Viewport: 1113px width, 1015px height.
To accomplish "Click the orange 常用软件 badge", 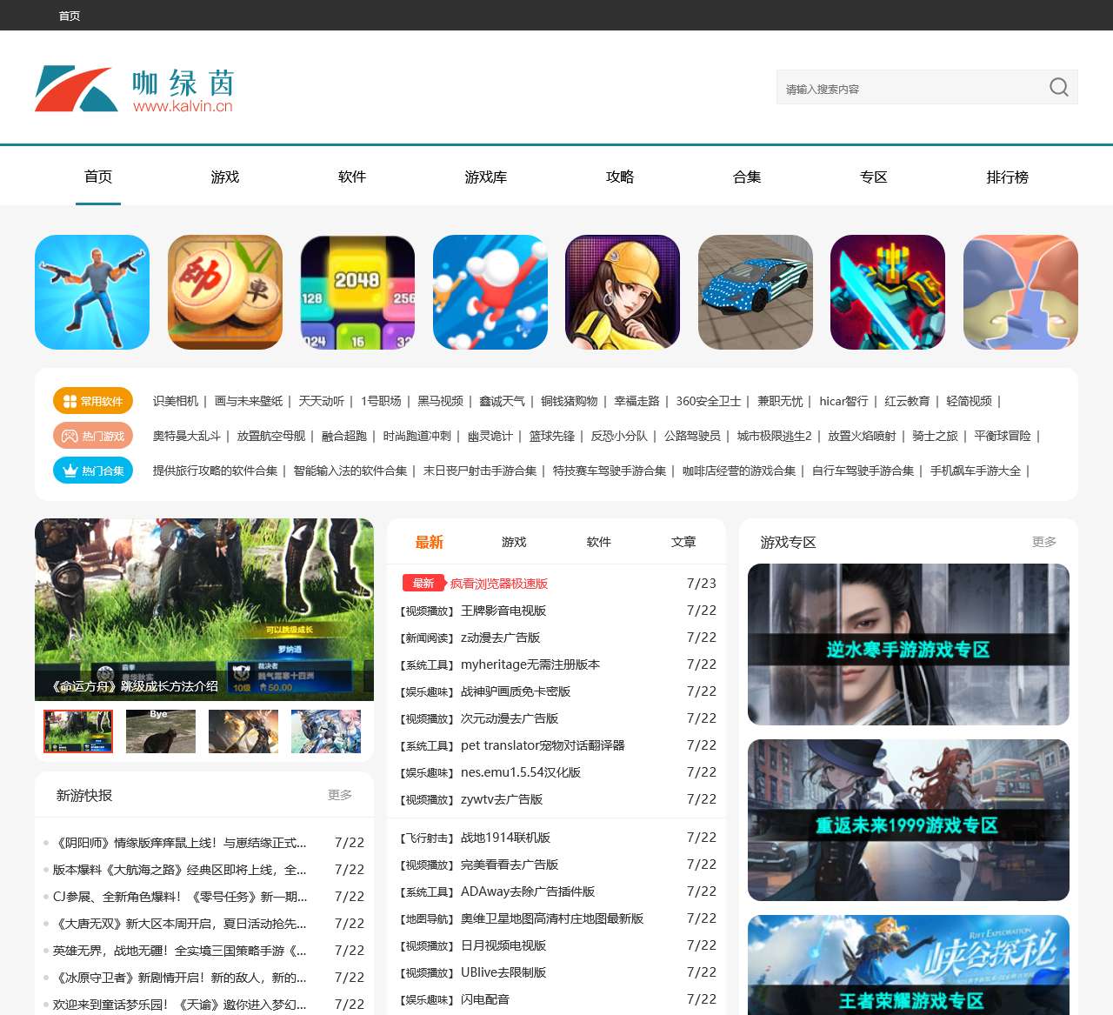I will click(93, 401).
